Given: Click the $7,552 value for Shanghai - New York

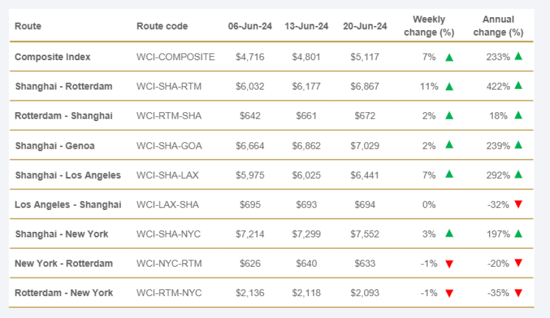Looking at the screenshot, I should click(365, 234).
